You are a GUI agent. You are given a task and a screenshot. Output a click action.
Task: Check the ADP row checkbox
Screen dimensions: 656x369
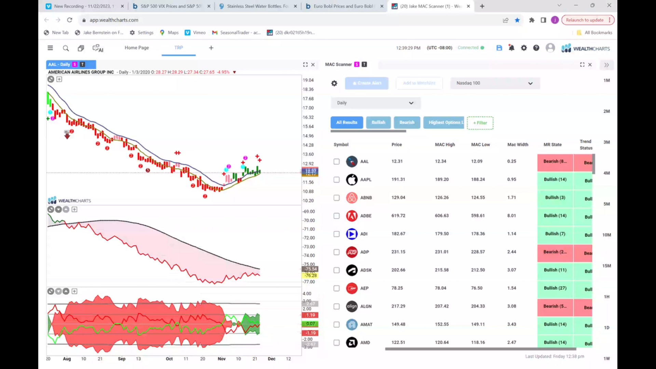337,252
